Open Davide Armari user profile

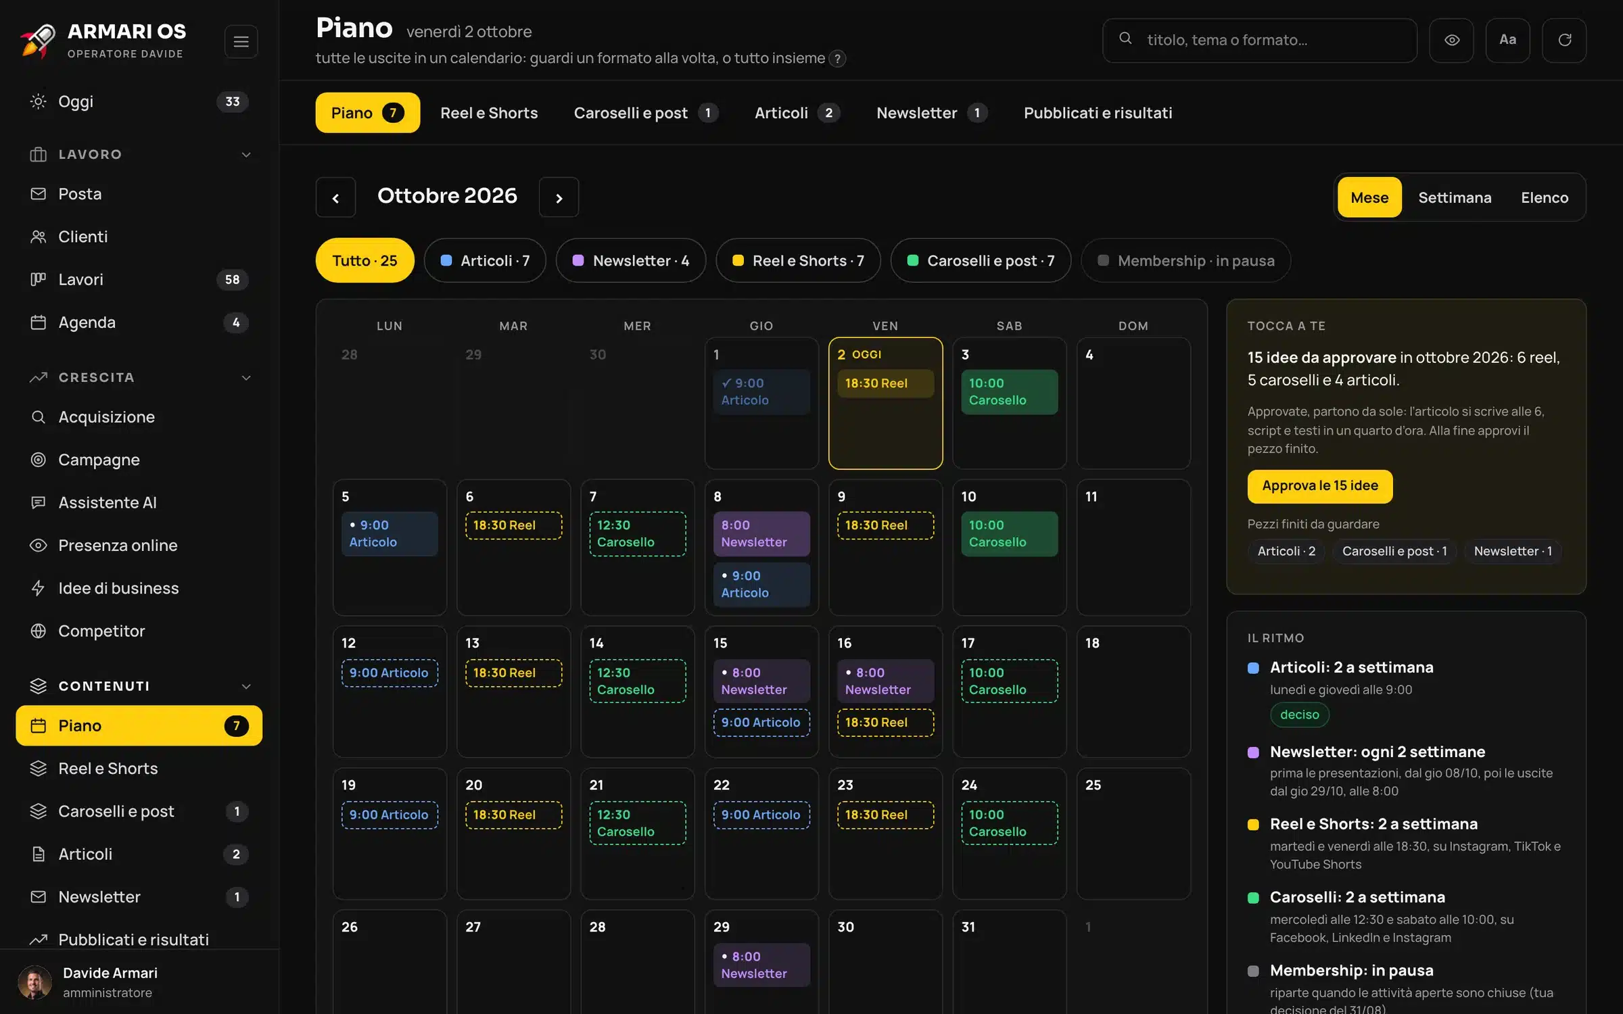click(x=139, y=982)
